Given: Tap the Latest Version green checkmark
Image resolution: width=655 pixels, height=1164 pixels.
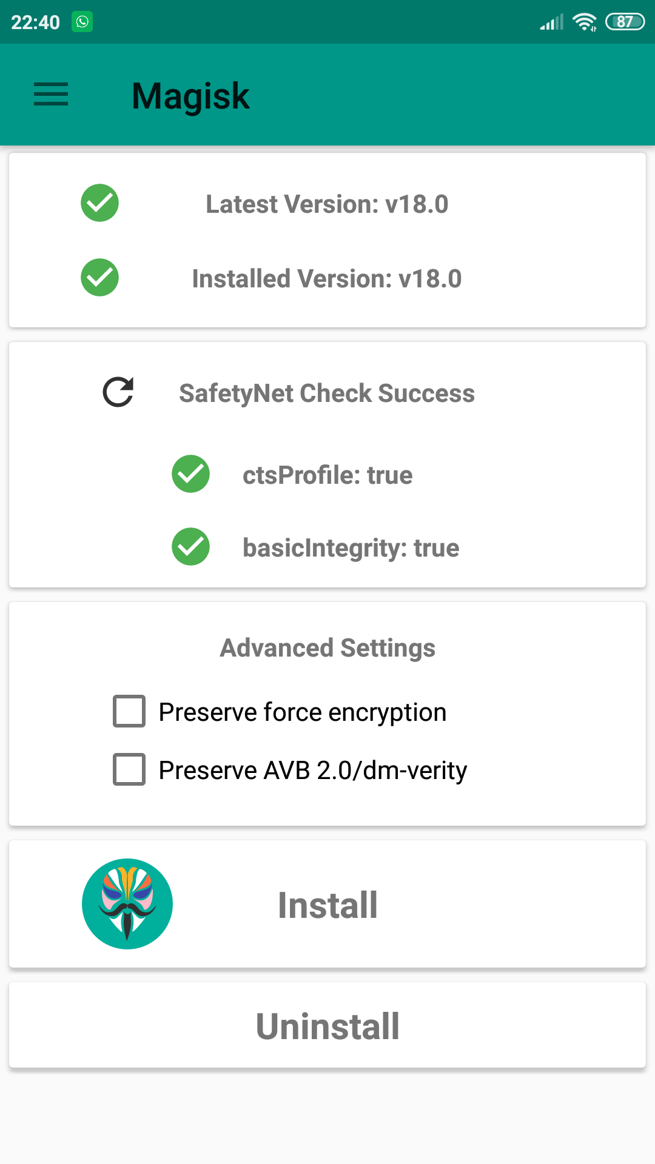Looking at the screenshot, I should 99,203.
